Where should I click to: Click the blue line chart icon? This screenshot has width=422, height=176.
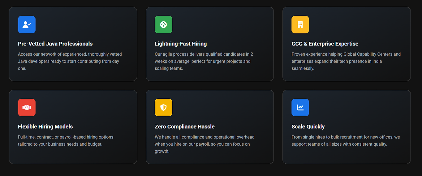coord(300,108)
